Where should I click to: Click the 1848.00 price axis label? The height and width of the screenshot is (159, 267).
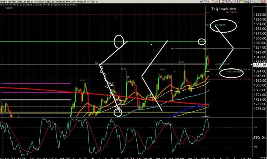click(260, 52)
